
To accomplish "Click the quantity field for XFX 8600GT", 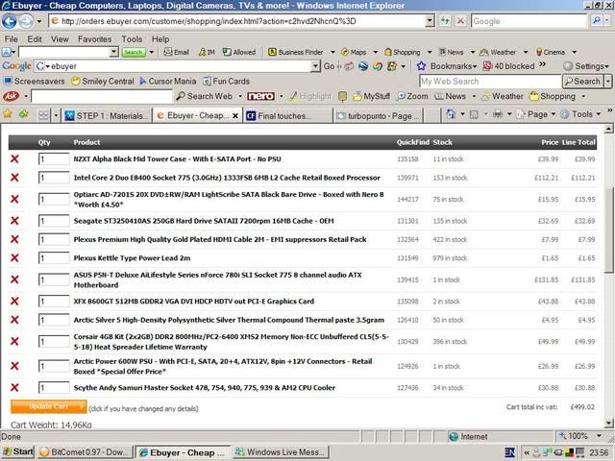I will [54, 301].
